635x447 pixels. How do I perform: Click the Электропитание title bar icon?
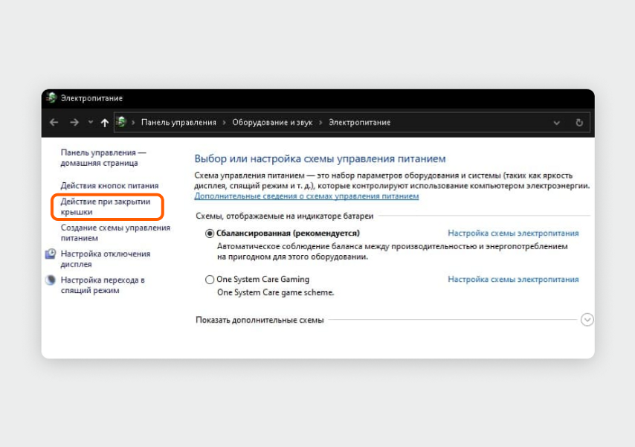tap(51, 97)
